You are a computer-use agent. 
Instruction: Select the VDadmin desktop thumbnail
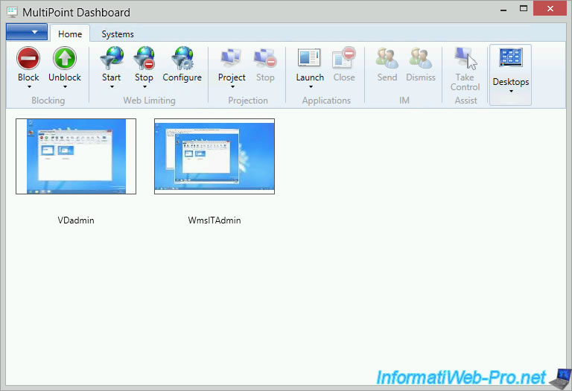point(76,156)
